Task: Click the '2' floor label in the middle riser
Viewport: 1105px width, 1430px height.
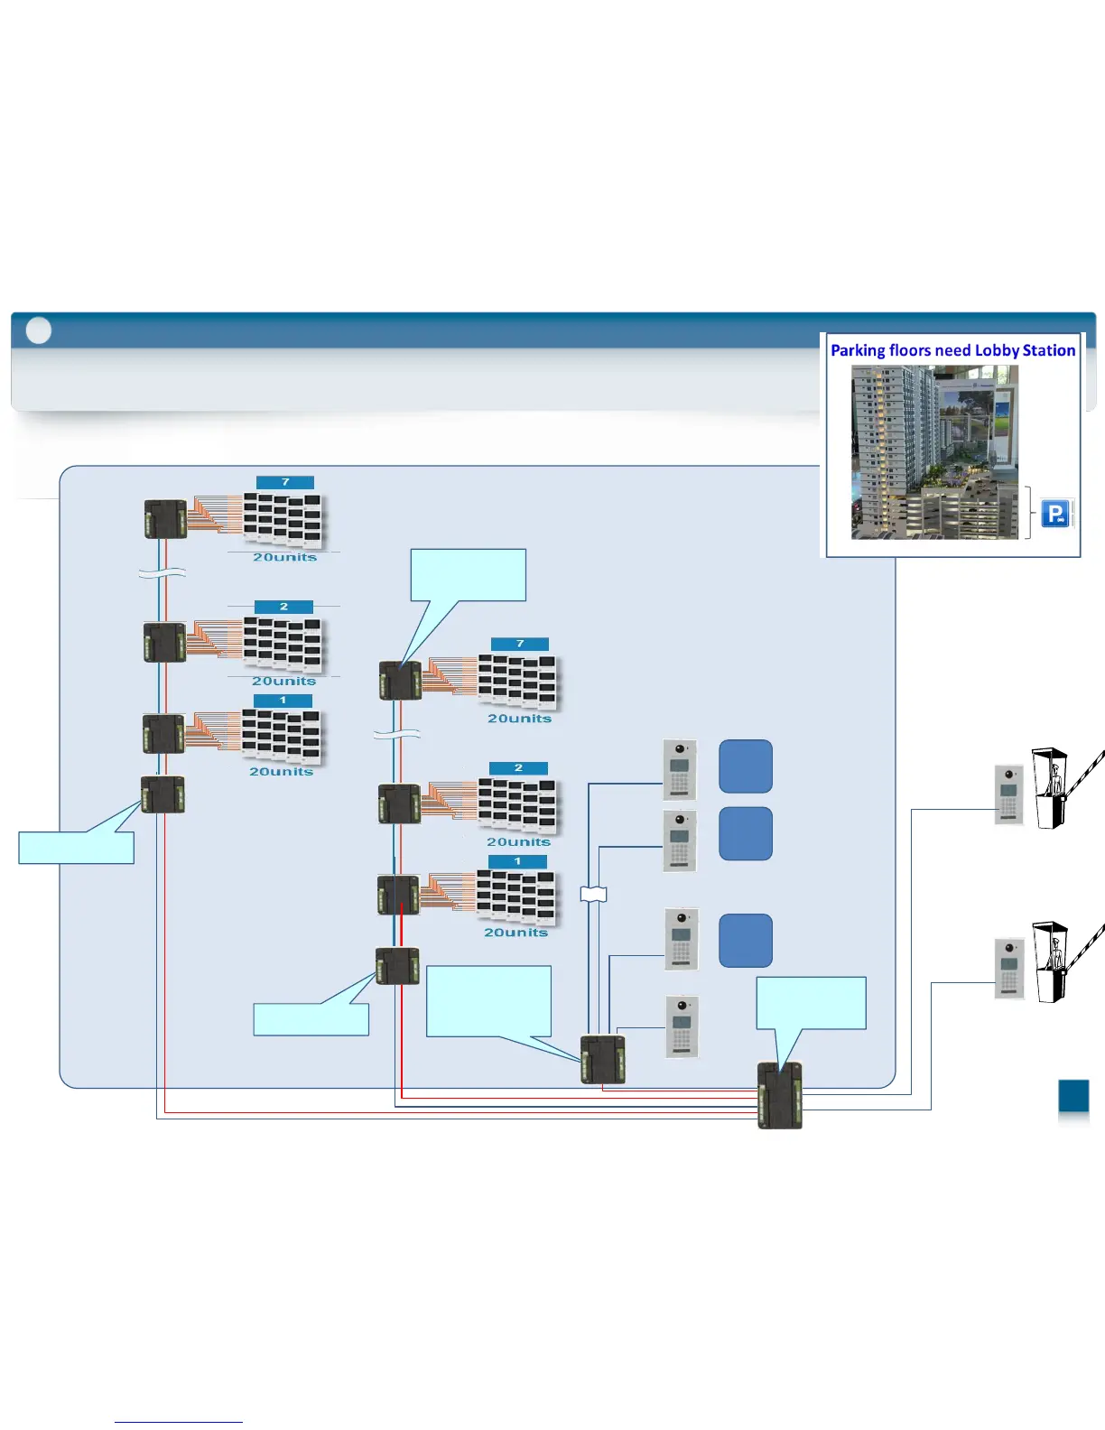Action: coord(518,768)
